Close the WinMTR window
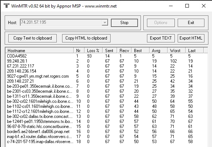Image resolution: width=212 pixels, height=147 pixels. coord(203,6)
